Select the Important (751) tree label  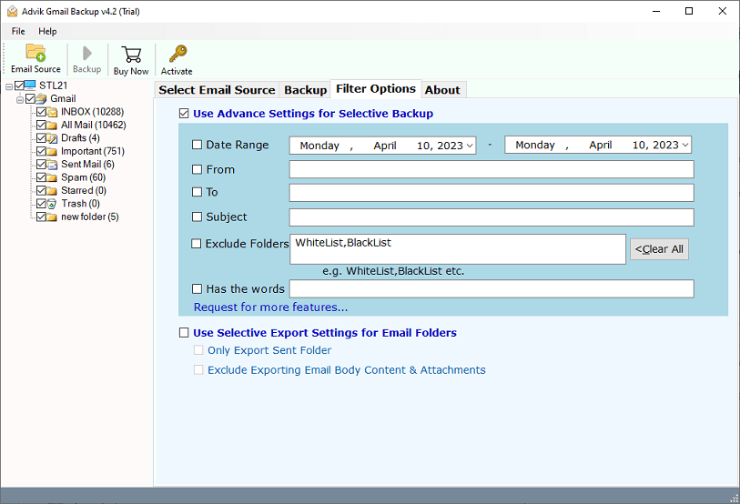click(93, 152)
